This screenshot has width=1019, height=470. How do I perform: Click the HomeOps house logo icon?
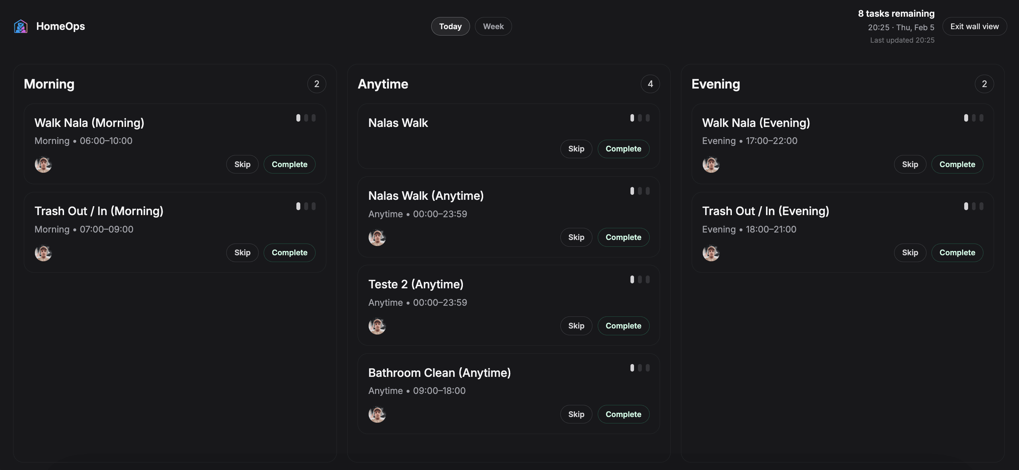(x=21, y=26)
